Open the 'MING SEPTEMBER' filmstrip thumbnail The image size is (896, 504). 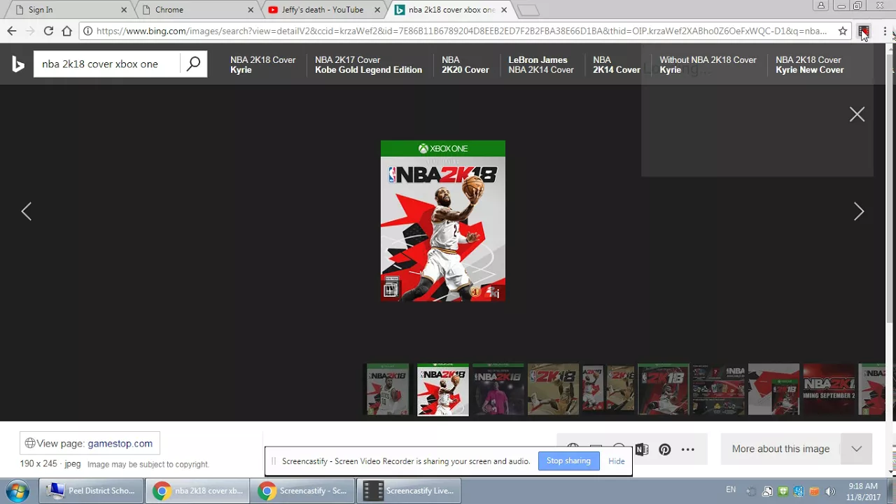(x=829, y=389)
